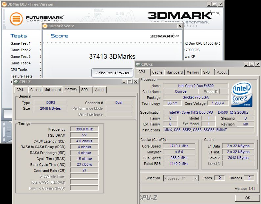Click the CPU-Z Memory window title icon
The height and width of the screenshot is (204, 261).
coord(16,82)
